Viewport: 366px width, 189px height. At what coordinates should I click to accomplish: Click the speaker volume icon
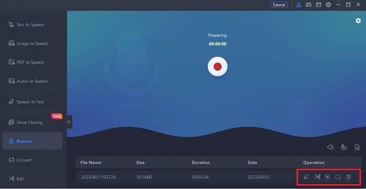click(x=330, y=147)
